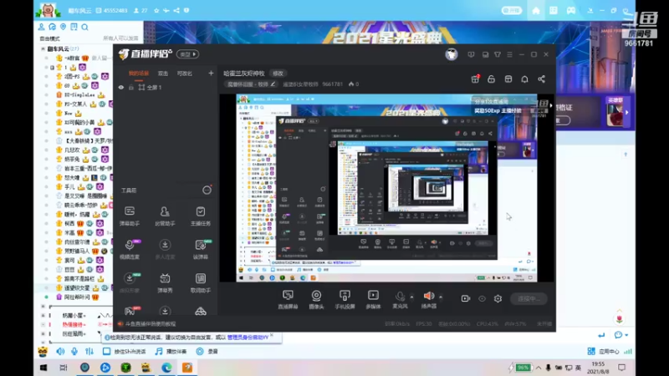Open the YY audio mixer sliders icon
Screen dimensions: 669x376
[89, 351]
